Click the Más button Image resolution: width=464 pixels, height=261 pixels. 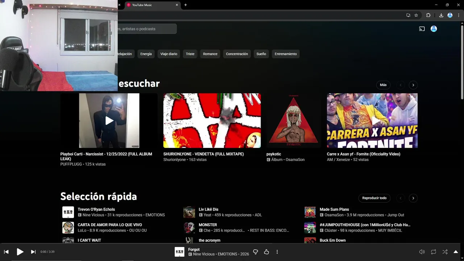(x=383, y=85)
